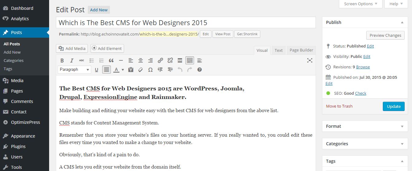Browse post revisions
412x171 pixels.
[x=363, y=67]
